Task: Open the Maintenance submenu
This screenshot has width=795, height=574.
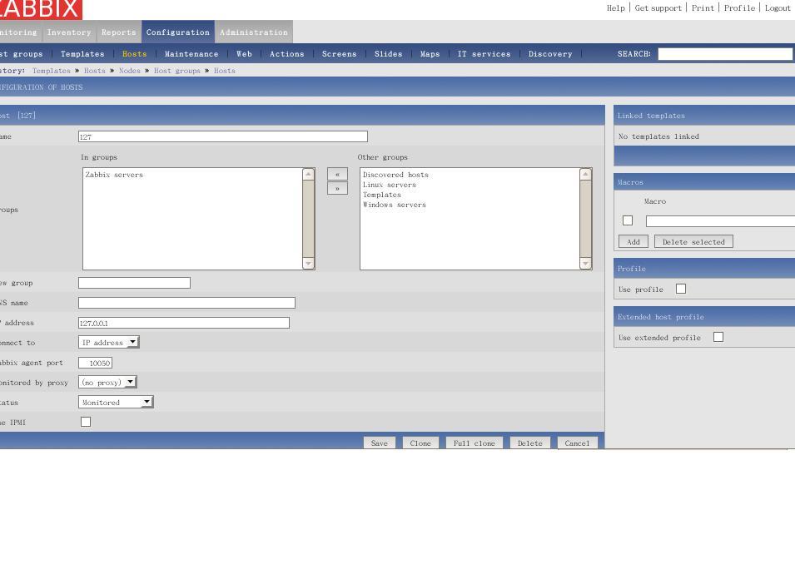Action: [191, 54]
